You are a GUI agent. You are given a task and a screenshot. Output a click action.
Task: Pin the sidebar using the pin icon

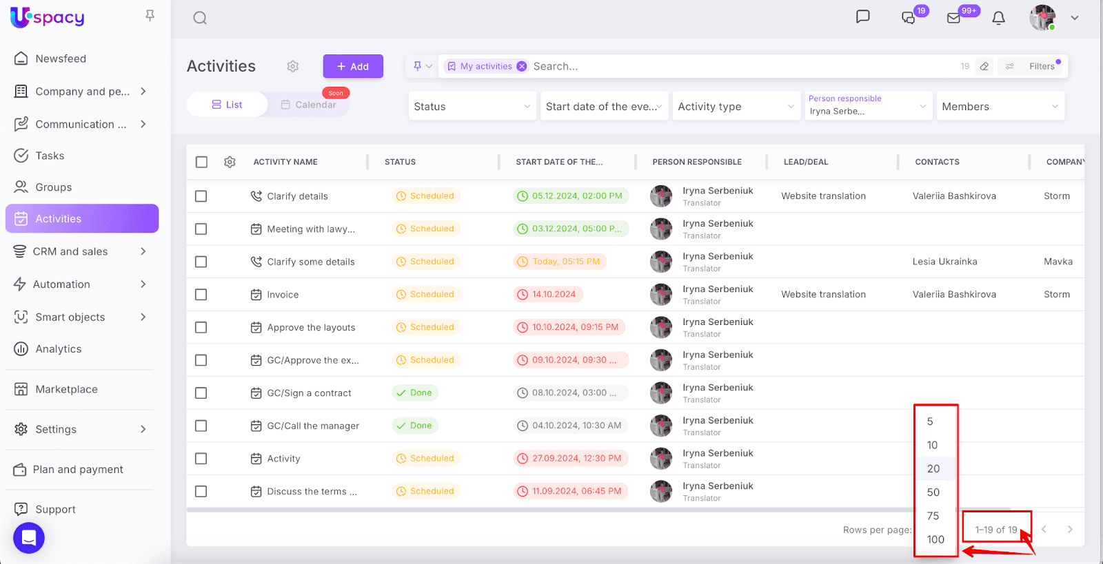tap(150, 16)
